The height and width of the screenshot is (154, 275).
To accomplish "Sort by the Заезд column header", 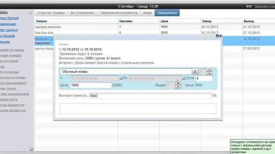I will click(222, 21).
